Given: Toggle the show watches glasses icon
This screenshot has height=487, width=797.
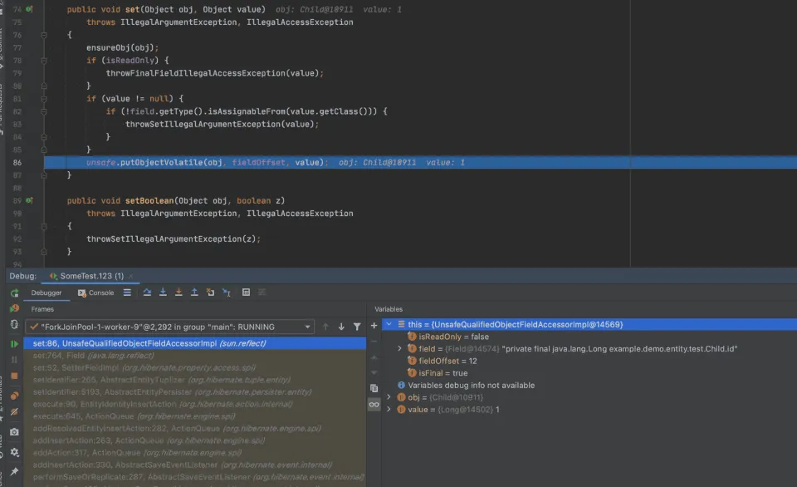Looking at the screenshot, I should tap(374, 405).
